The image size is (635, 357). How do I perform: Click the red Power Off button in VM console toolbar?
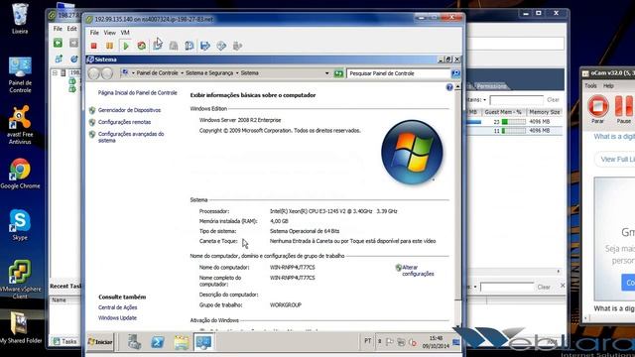point(94,46)
